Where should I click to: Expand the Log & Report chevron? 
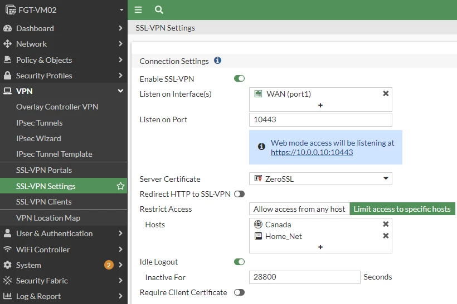pyautogui.click(x=120, y=296)
